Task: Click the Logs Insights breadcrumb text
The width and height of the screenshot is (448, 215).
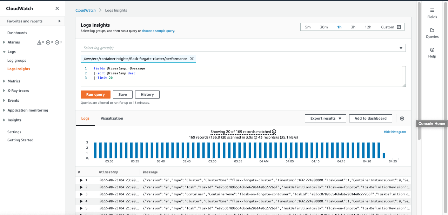Action: (x=116, y=10)
